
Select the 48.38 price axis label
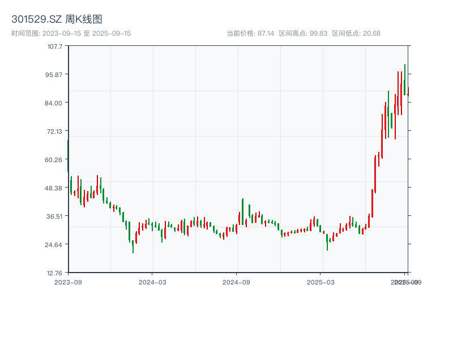[x=53, y=188]
